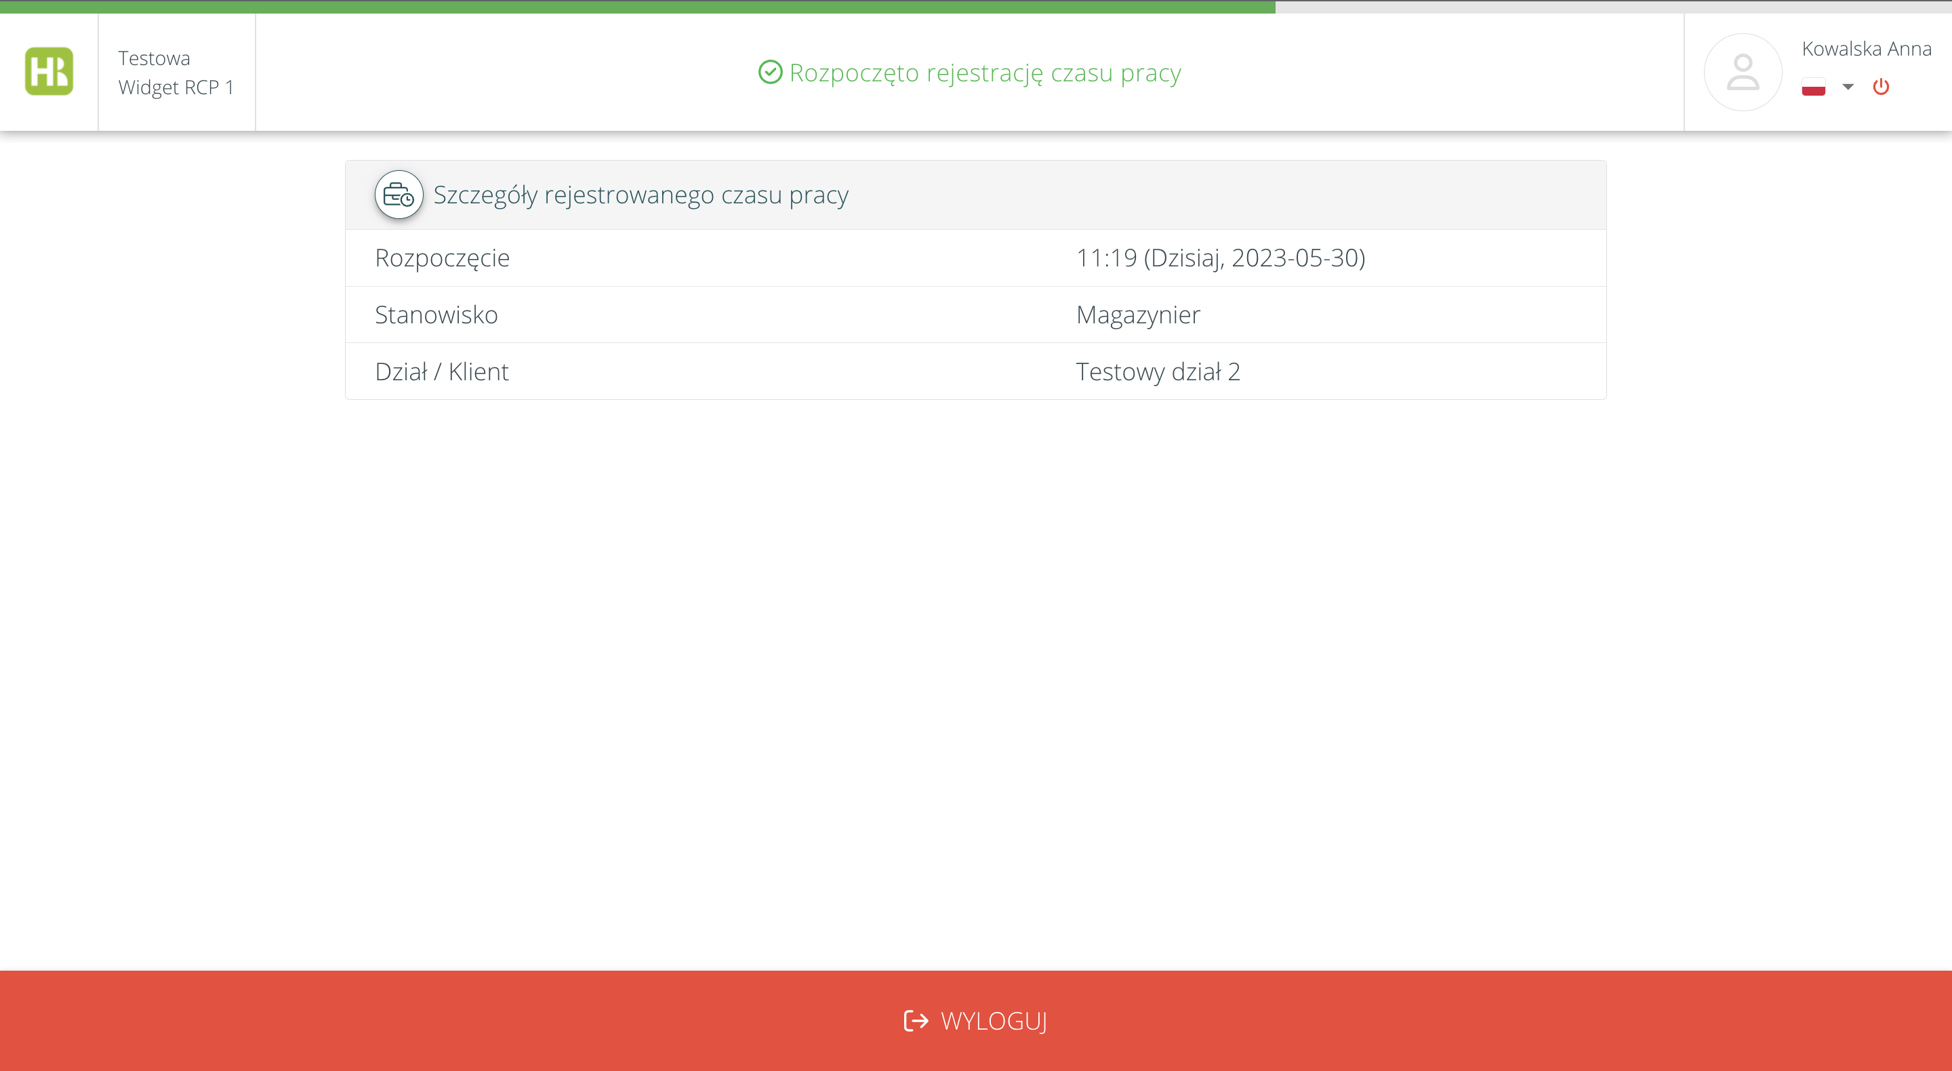This screenshot has width=1952, height=1071.
Task: Click the Polish flag language icon
Action: pos(1813,87)
